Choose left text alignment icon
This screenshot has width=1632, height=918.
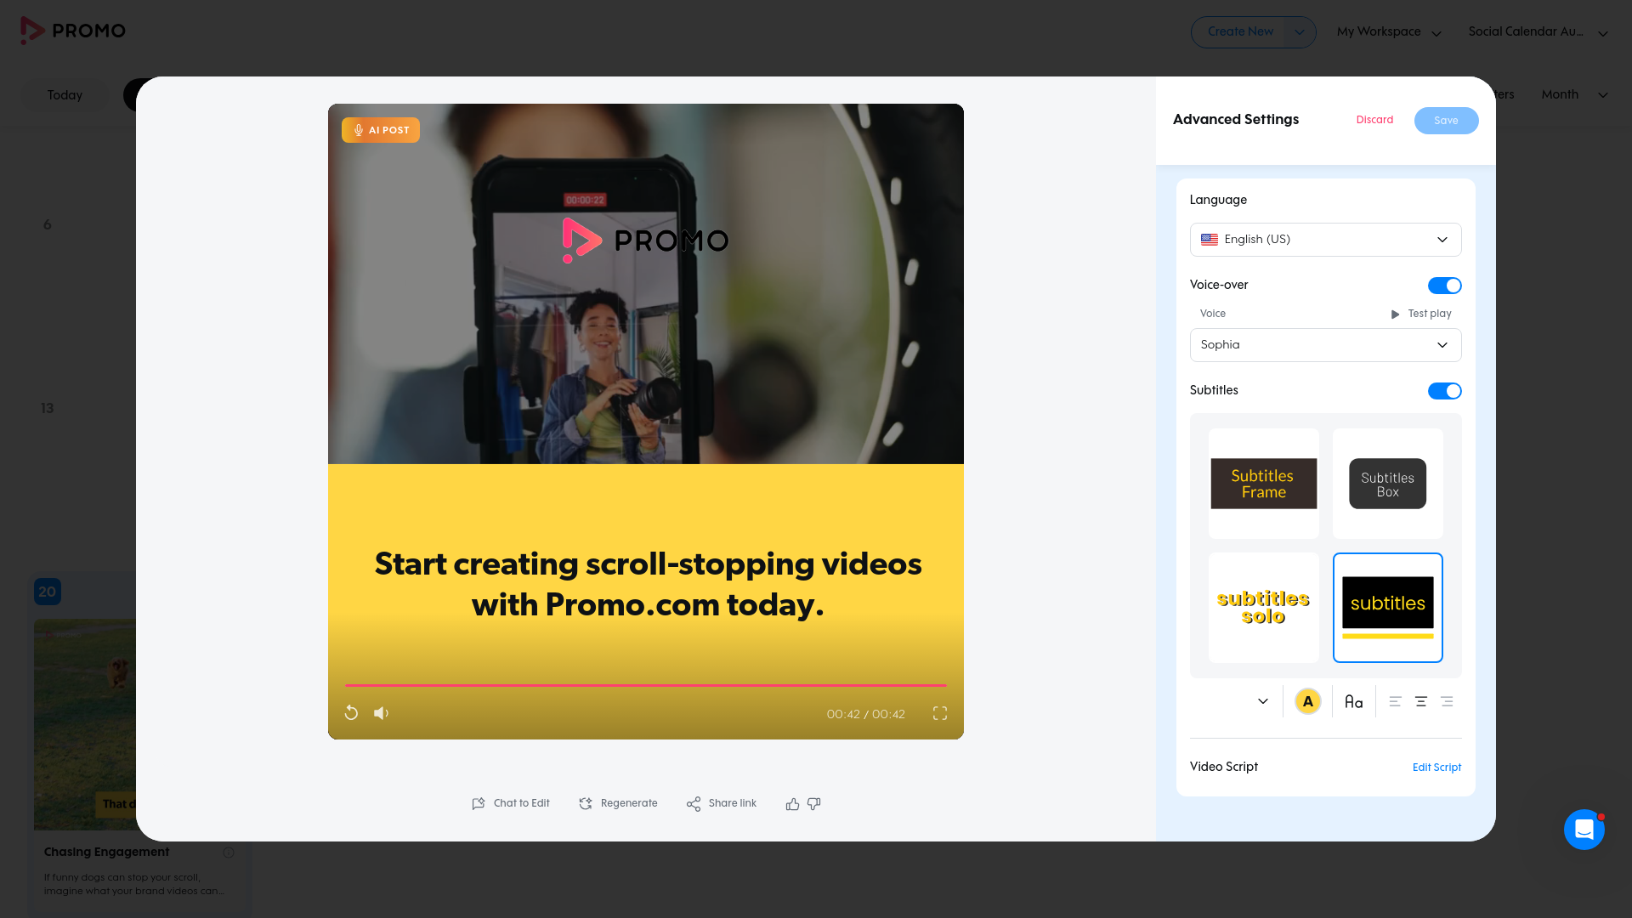click(1395, 701)
